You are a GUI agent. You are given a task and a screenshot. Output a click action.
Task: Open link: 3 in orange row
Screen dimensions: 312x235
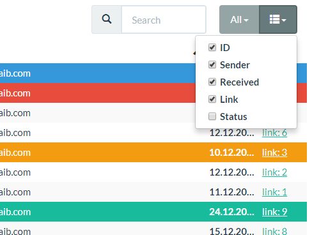click(x=274, y=153)
